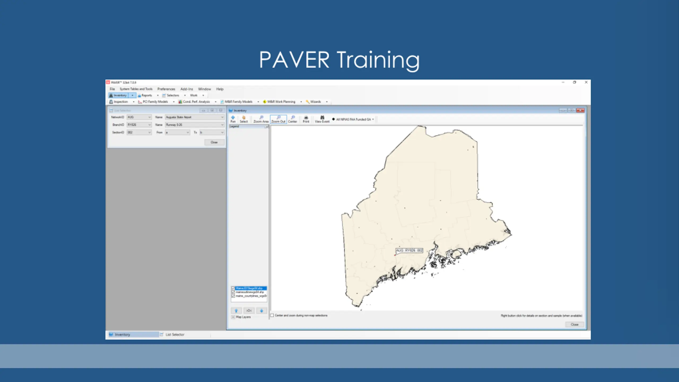Click the Inventory window globe icon
The height and width of the screenshot is (382, 679).
coord(231,110)
